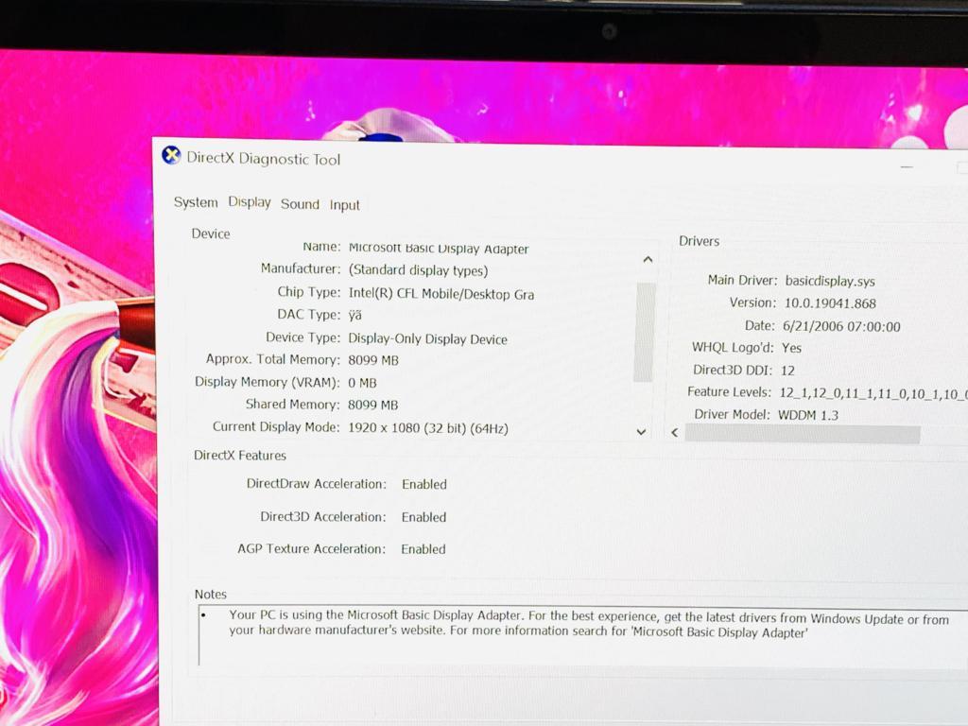The width and height of the screenshot is (968, 726).
Task: Click the 'Manufacturer:' label
Action: tap(301, 268)
